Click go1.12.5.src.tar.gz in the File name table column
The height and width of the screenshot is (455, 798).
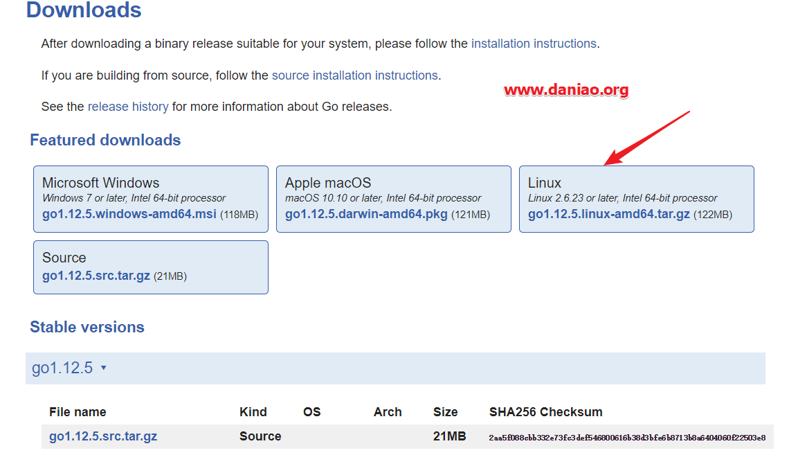[x=103, y=436]
